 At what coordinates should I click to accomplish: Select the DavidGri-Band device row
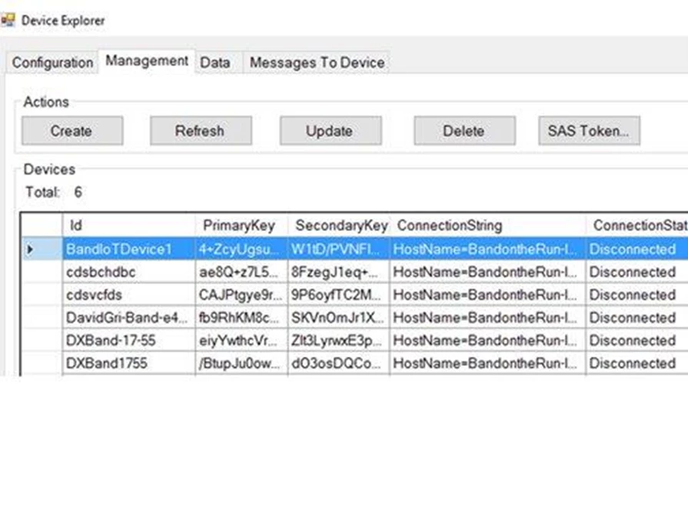click(x=128, y=318)
